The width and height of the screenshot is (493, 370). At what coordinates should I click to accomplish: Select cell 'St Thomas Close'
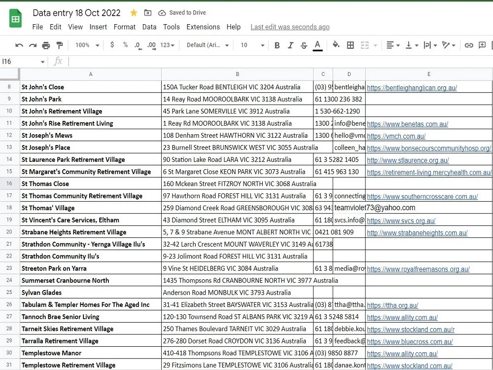[91, 184]
